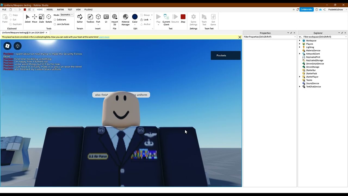Expand the NetworkClient tree node
Screen dimensions: 348x196
(300, 54)
